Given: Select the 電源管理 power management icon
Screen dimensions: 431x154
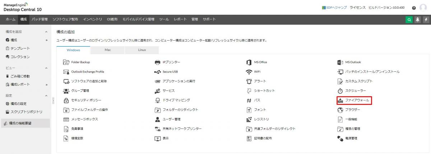Looking at the screenshot, I should coord(340,138).
